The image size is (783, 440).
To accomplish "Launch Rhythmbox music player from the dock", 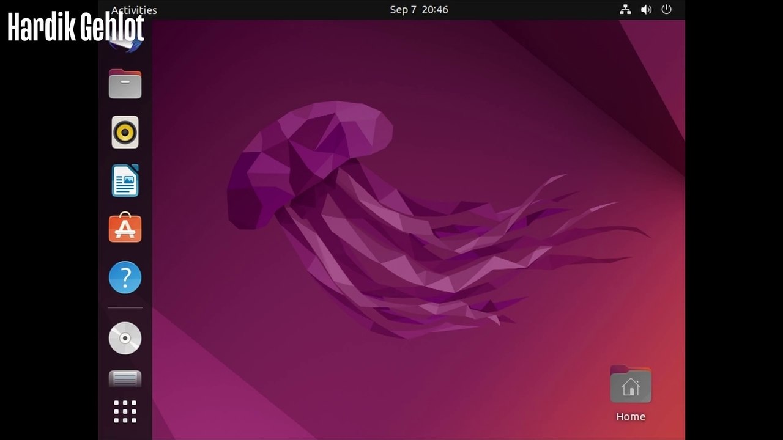I will pyautogui.click(x=125, y=132).
